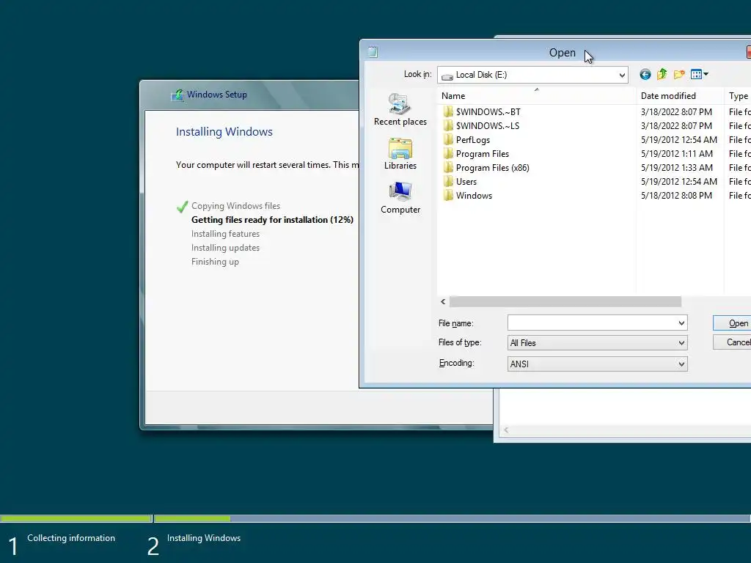This screenshot has width=751, height=563.
Task: Sort file list by Date modified column
Action: tap(680, 96)
